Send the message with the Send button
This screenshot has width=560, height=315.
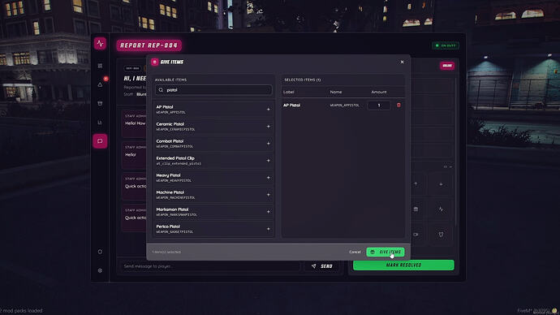click(x=322, y=266)
